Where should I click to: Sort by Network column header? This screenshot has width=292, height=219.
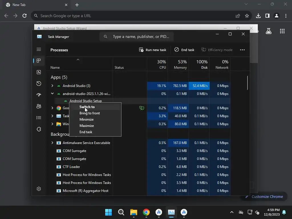coord(220,64)
